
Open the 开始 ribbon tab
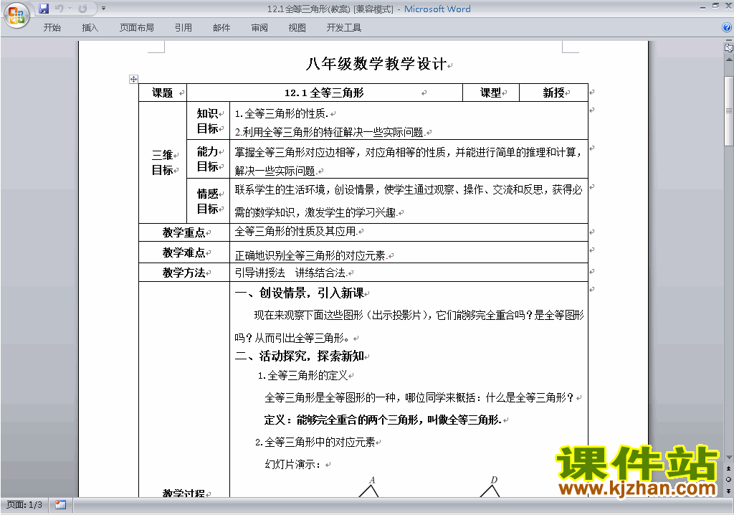(x=52, y=28)
